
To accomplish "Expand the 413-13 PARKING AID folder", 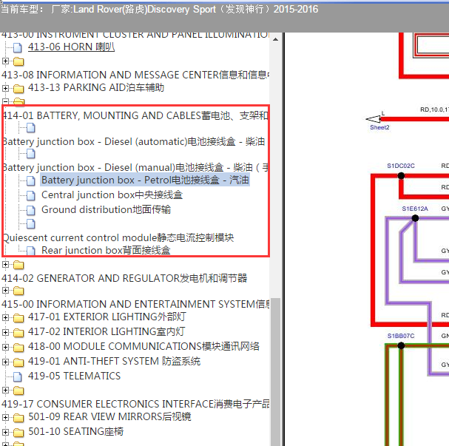I will 5,88.
